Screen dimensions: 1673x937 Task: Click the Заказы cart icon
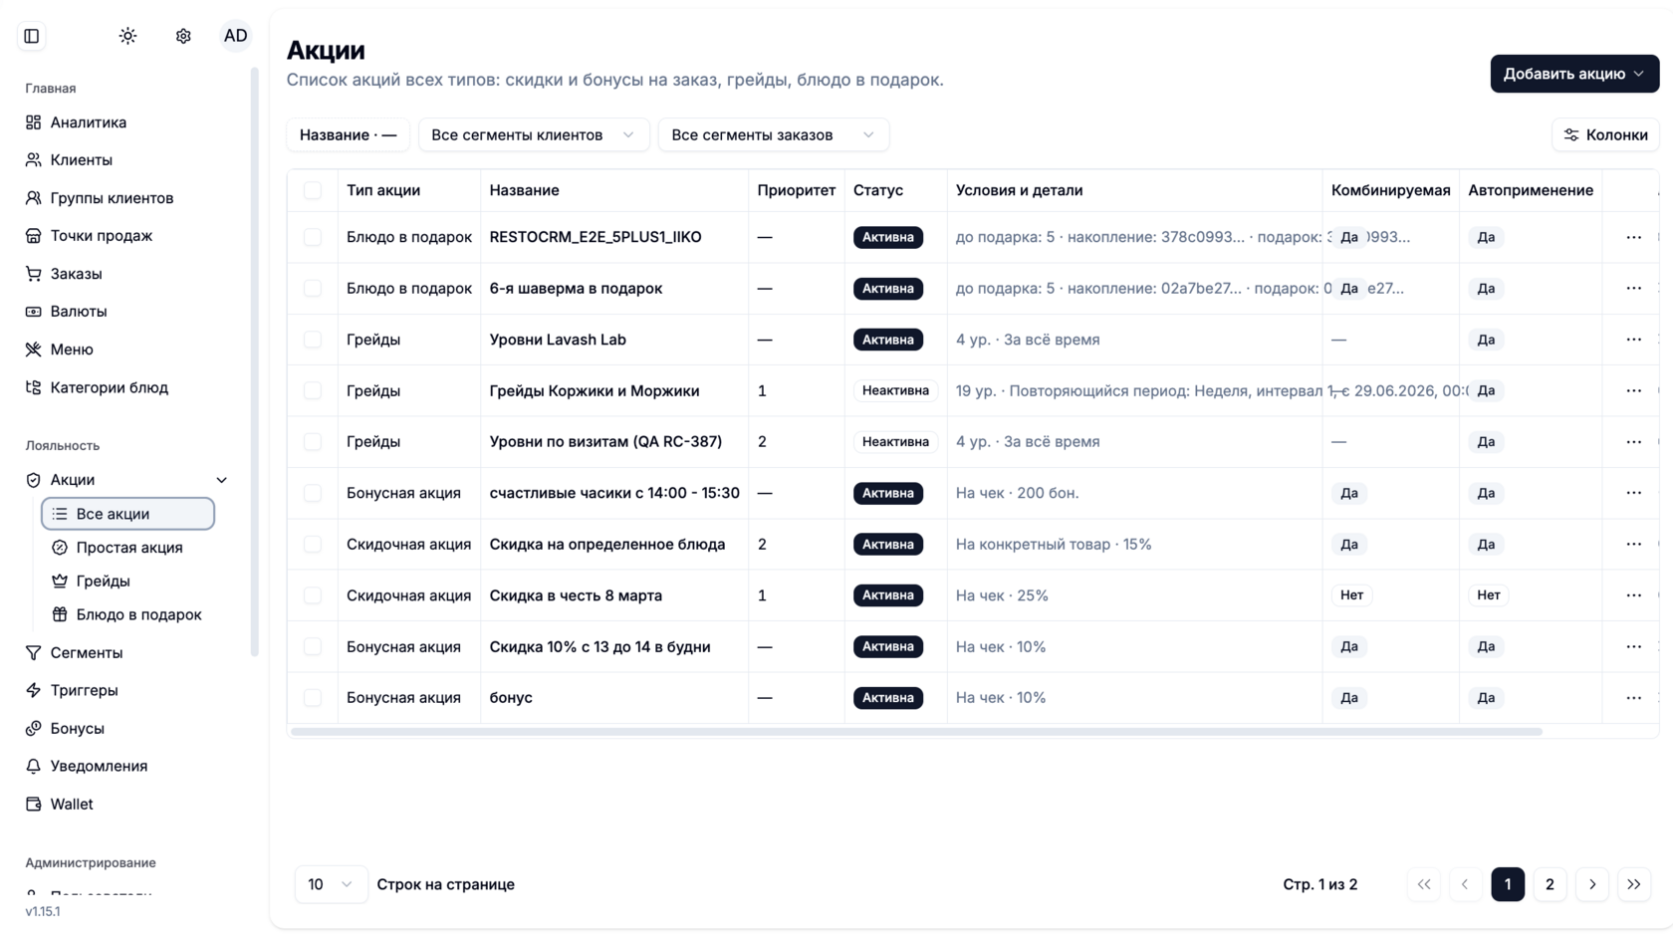tap(33, 274)
